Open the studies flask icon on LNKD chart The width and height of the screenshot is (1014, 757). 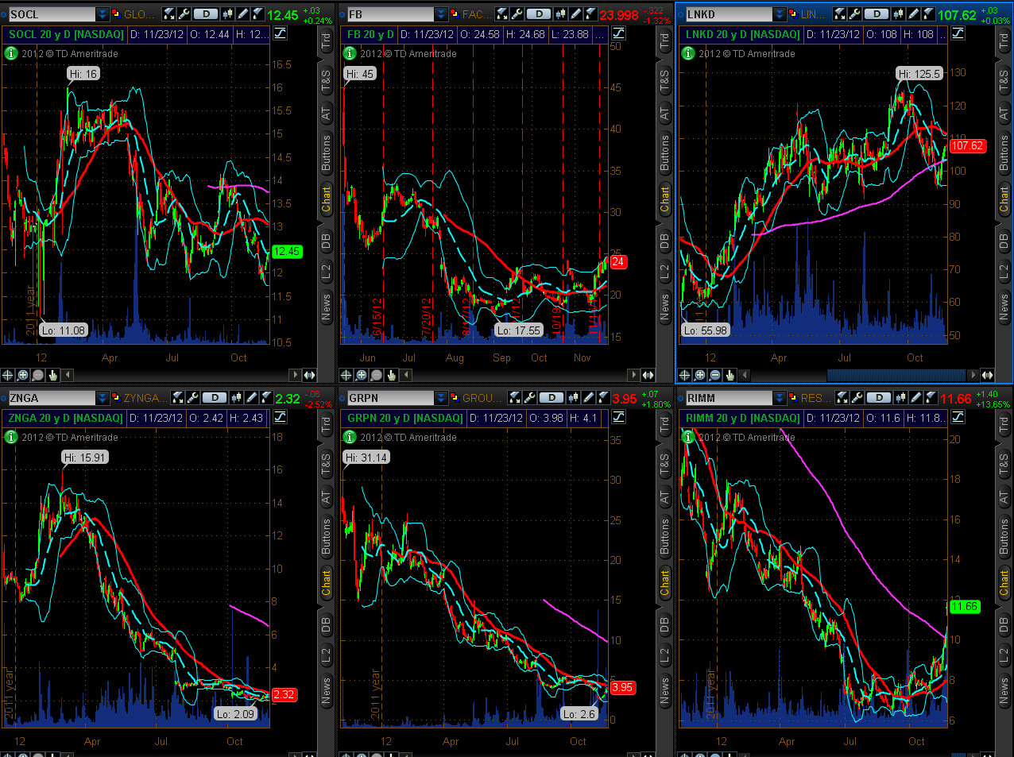[x=840, y=14]
